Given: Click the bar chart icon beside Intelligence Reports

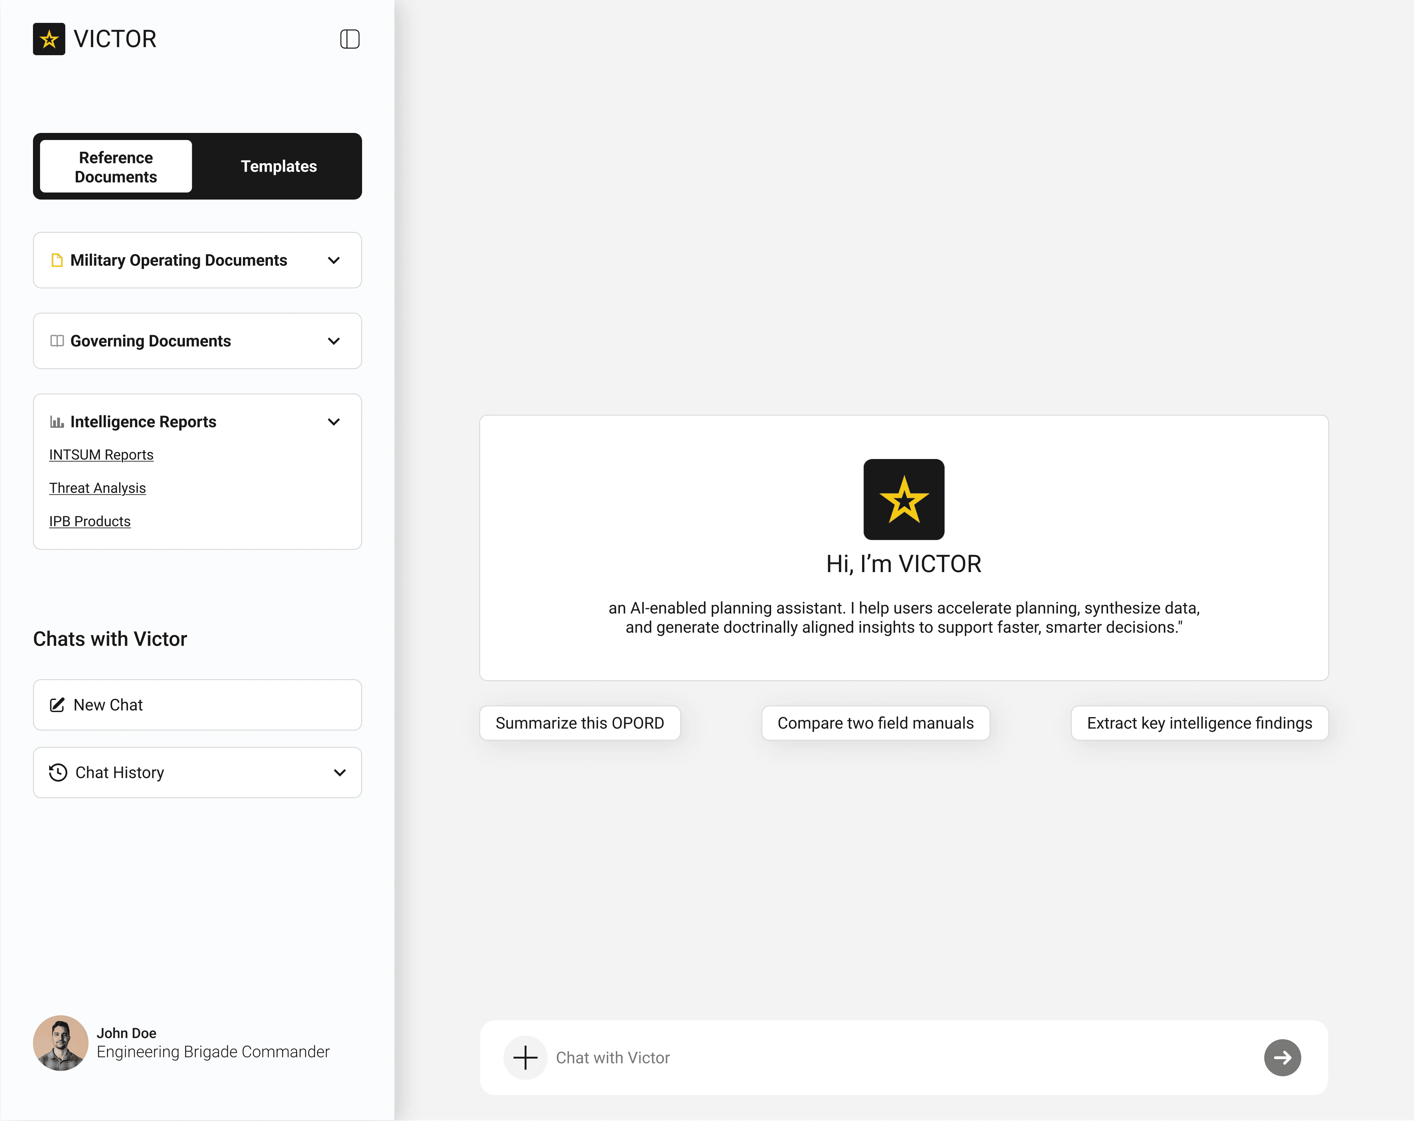Looking at the screenshot, I should tap(57, 422).
